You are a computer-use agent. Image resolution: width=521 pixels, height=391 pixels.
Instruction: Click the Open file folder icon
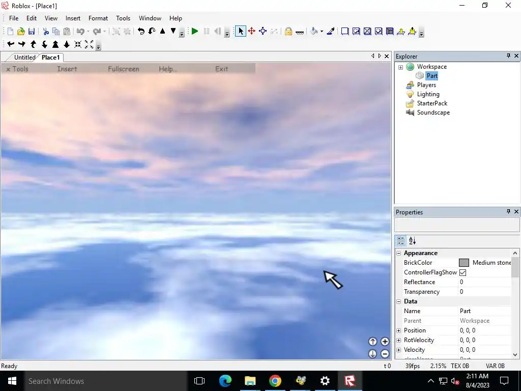(x=21, y=31)
